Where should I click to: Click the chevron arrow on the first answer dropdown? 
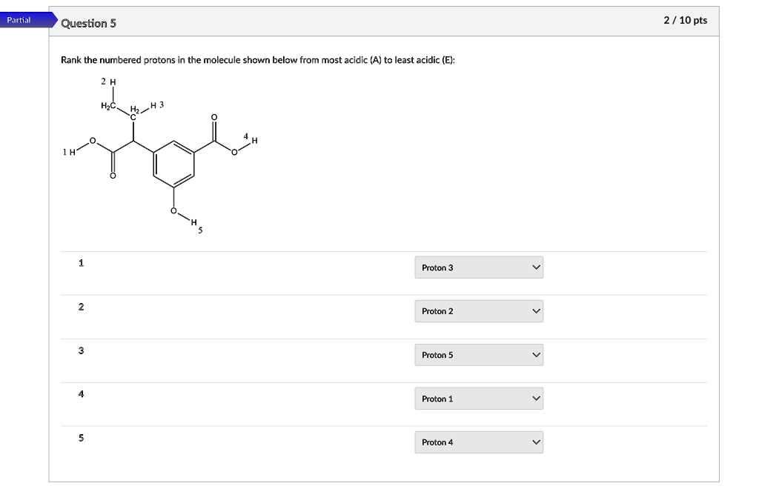(x=535, y=267)
